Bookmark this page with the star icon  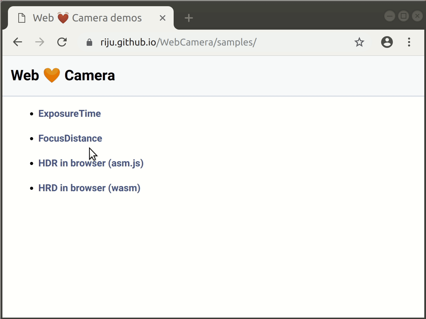click(x=359, y=42)
